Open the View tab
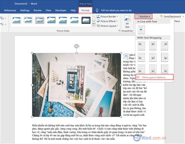This screenshot has height=144, width=185. [x=48, y=10]
